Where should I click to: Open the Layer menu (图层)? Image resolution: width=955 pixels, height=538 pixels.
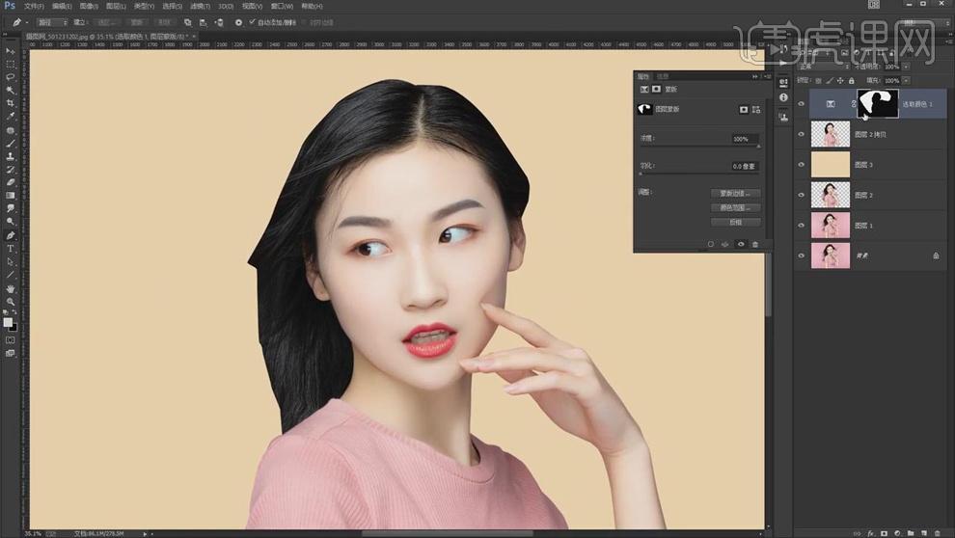pos(116,6)
